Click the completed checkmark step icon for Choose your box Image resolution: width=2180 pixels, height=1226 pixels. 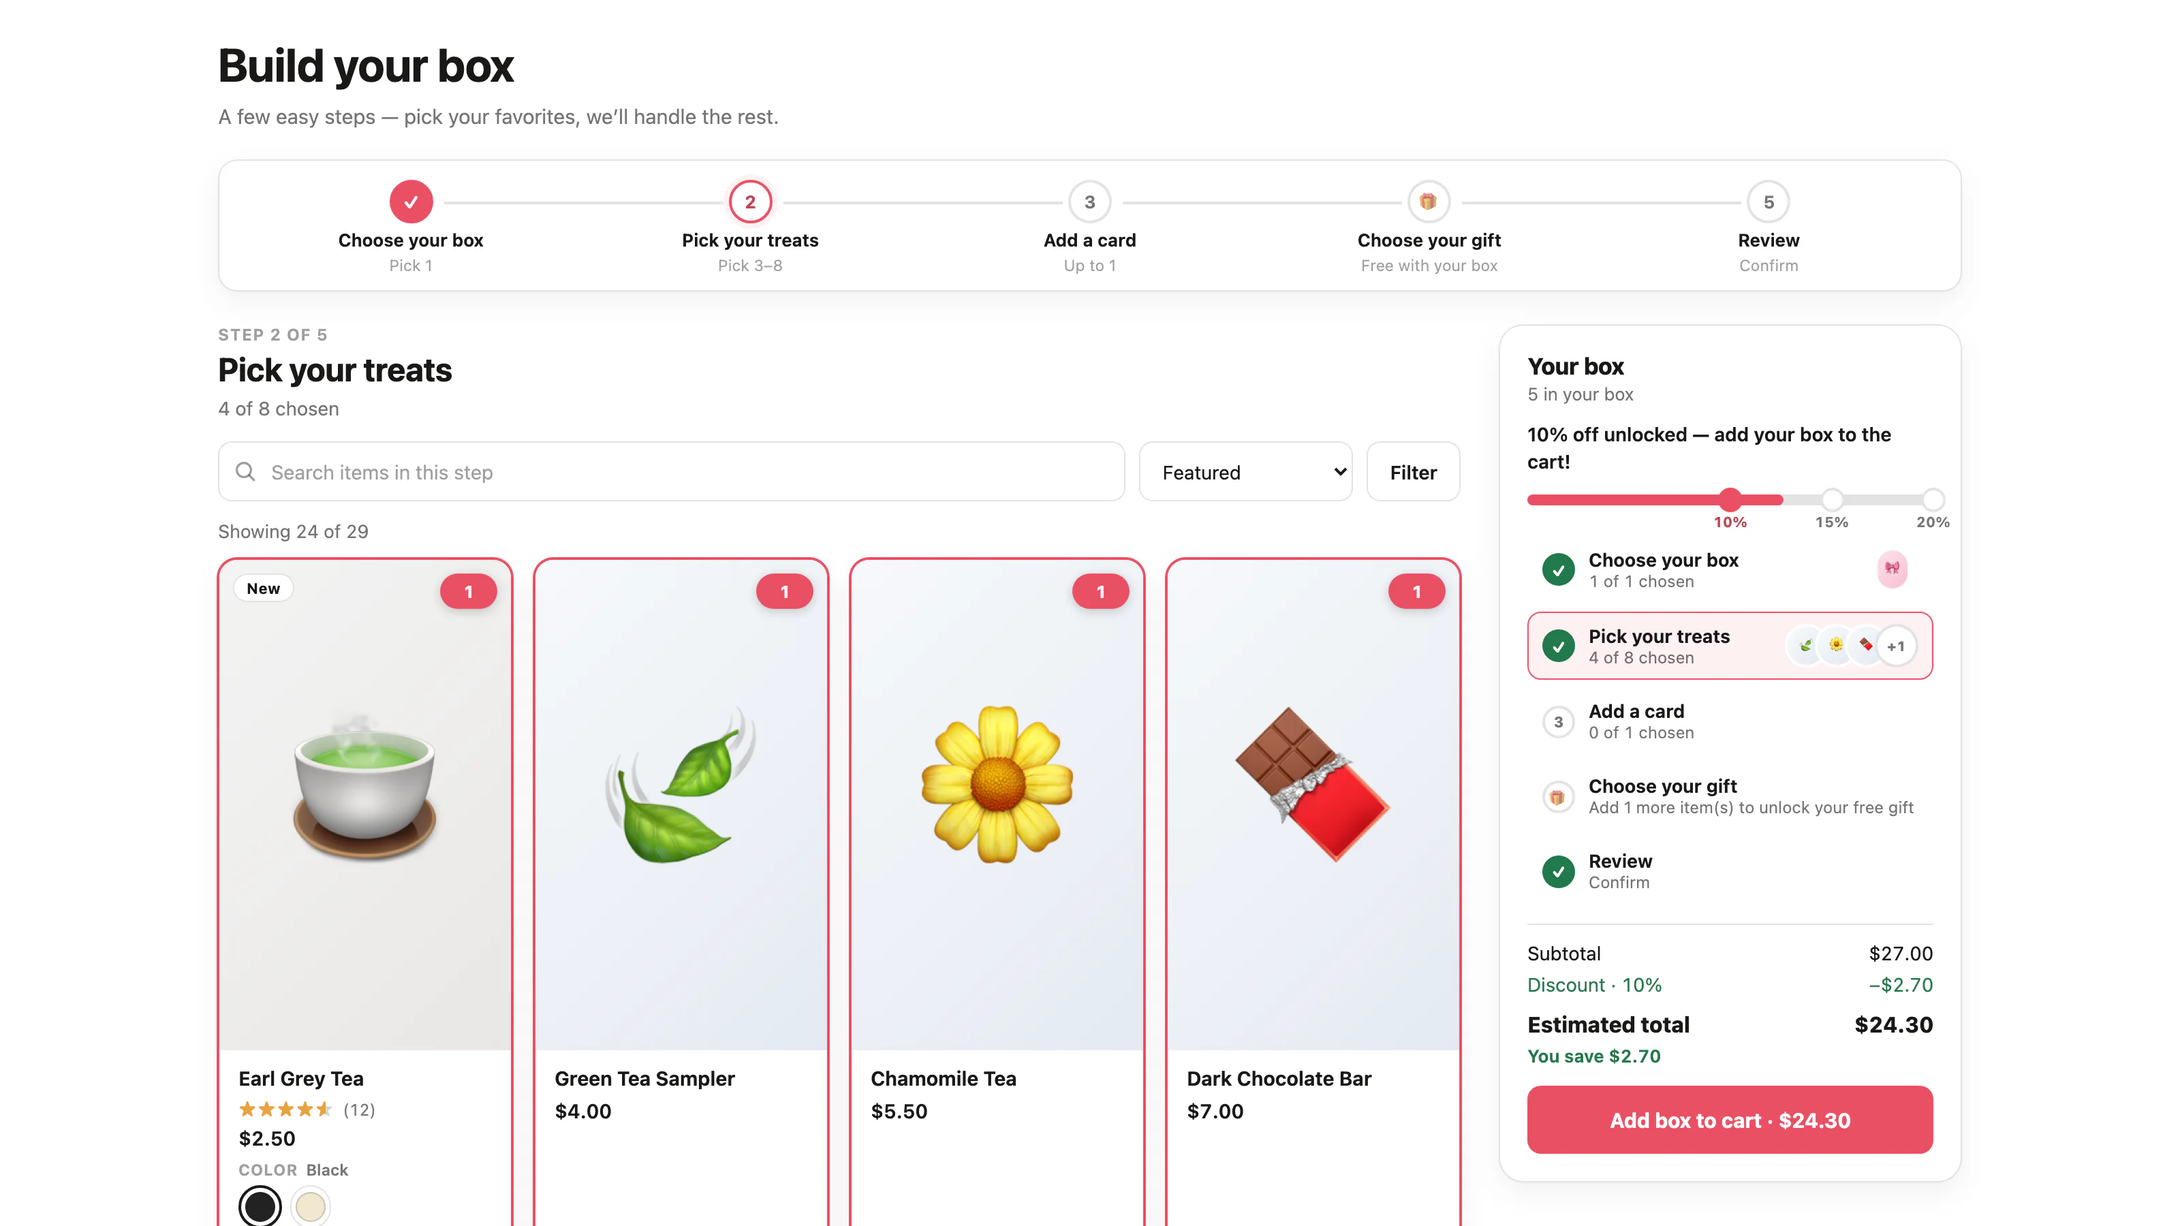pos(410,202)
